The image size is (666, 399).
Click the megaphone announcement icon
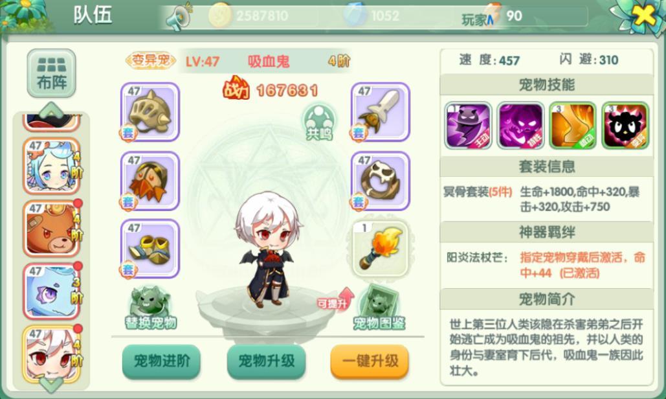(179, 17)
